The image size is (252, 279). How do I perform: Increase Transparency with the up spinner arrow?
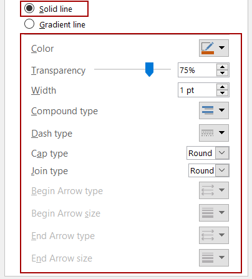coord(222,67)
